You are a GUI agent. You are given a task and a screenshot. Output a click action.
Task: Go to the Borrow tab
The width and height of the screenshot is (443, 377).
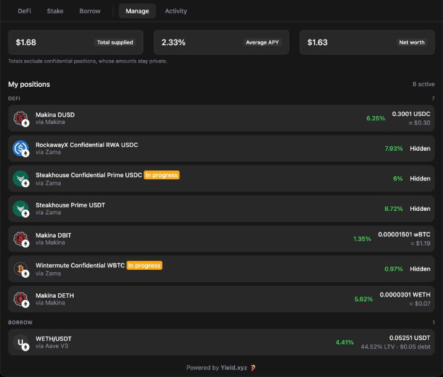(90, 11)
